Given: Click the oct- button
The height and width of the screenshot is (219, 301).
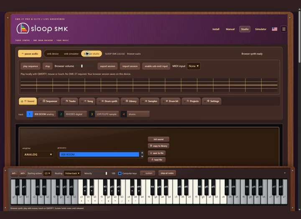Looking at the screenshot, I should click(x=14, y=173).
